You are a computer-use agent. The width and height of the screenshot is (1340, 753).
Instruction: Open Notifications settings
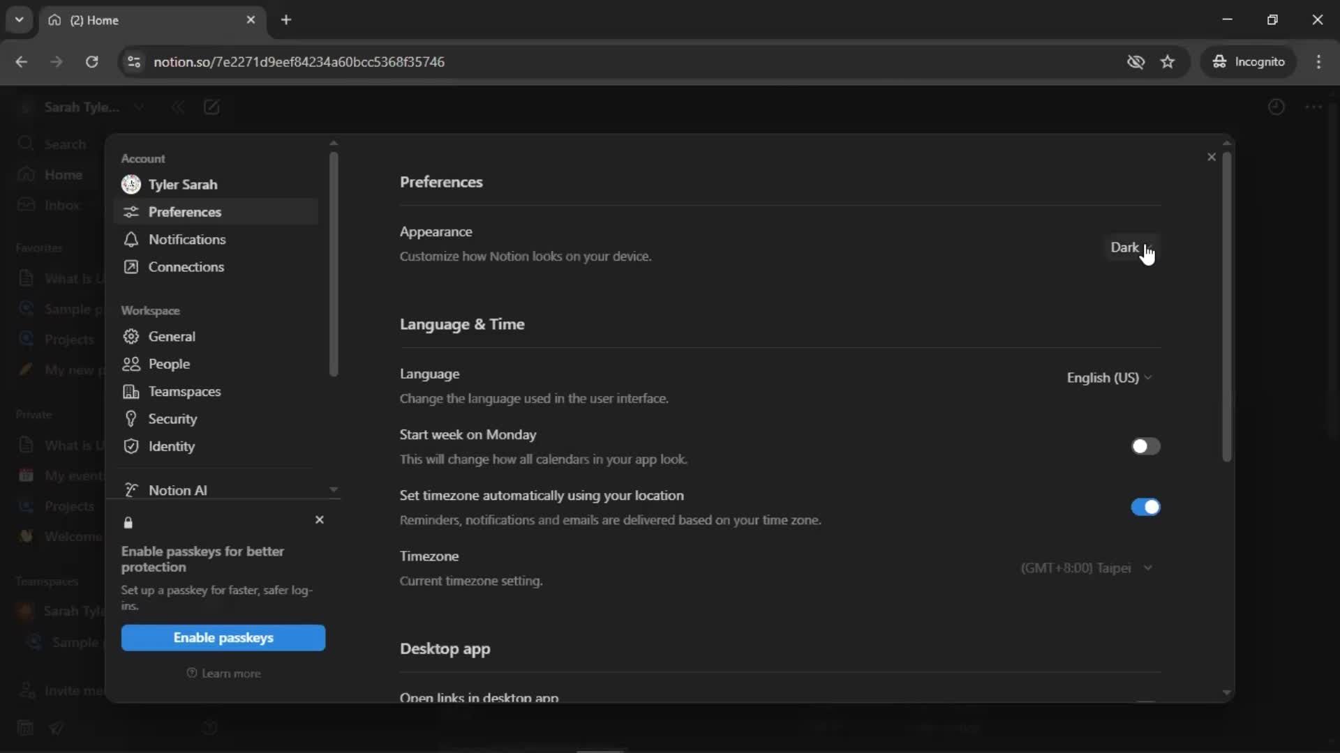coord(216,239)
